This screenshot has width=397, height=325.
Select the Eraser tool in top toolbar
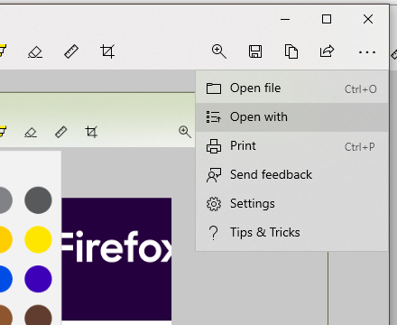tap(35, 51)
